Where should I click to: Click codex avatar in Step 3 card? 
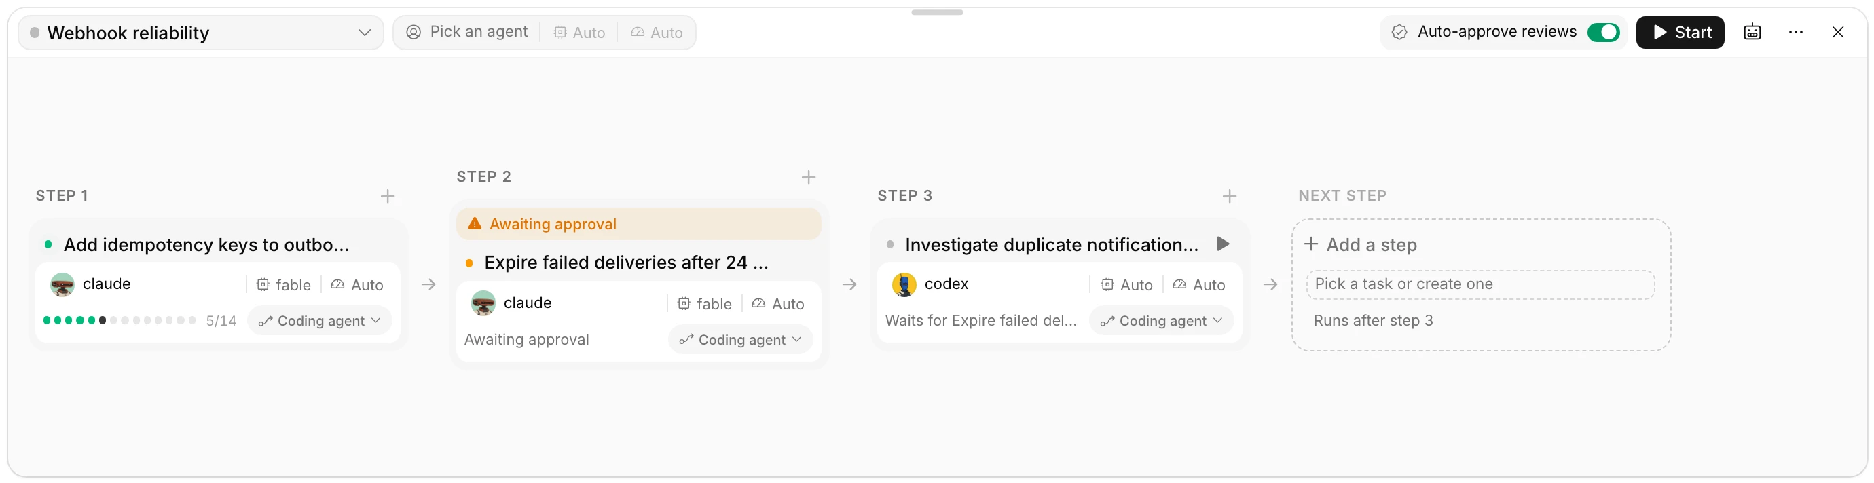coord(904,284)
